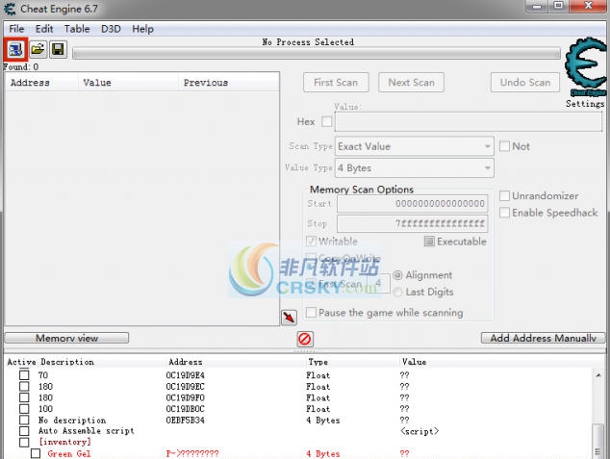Toggle the Executable checkbox
The width and height of the screenshot is (610, 459).
[429, 242]
